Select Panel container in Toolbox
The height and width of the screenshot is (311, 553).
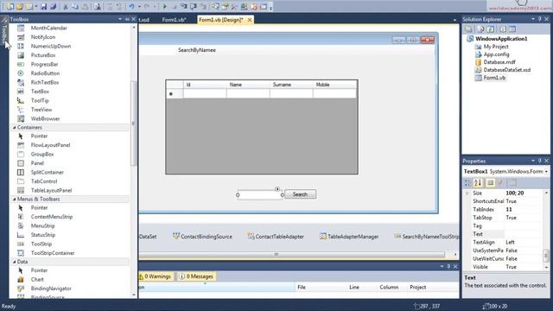click(37, 163)
